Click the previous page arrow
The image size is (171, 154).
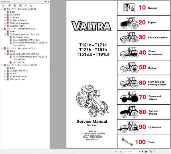(x=120, y=151)
